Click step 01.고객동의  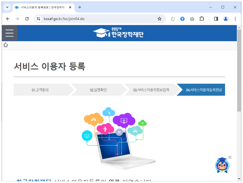click(40, 90)
